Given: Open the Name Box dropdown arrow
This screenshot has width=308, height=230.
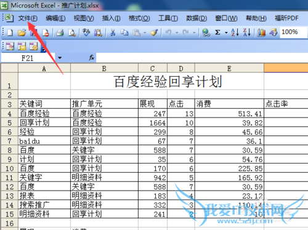Looking at the screenshot, I should coord(60,58).
